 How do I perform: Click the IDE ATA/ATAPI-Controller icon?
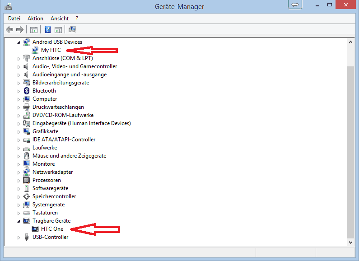pyautogui.click(x=27, y=140)
